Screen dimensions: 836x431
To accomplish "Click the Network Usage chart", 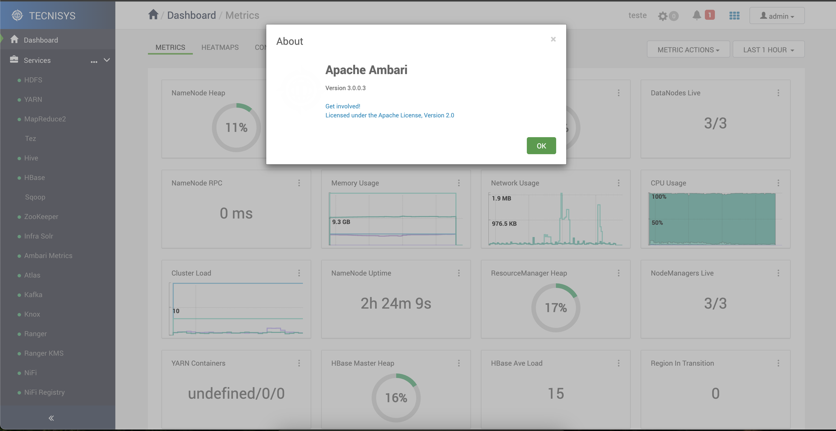I will pyautogui.click(x=556, y=219).
